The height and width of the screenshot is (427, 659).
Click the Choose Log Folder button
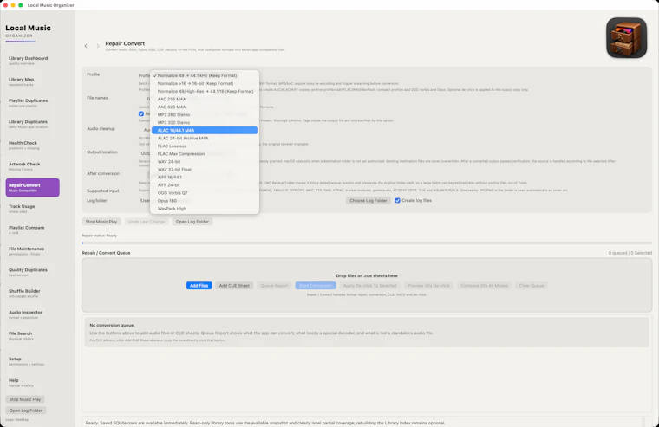(369, 201)
